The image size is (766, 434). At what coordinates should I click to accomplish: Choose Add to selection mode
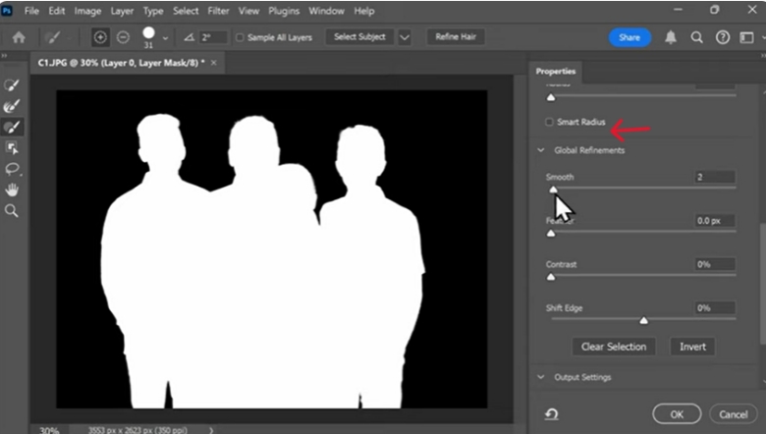(x=100, y=37)
